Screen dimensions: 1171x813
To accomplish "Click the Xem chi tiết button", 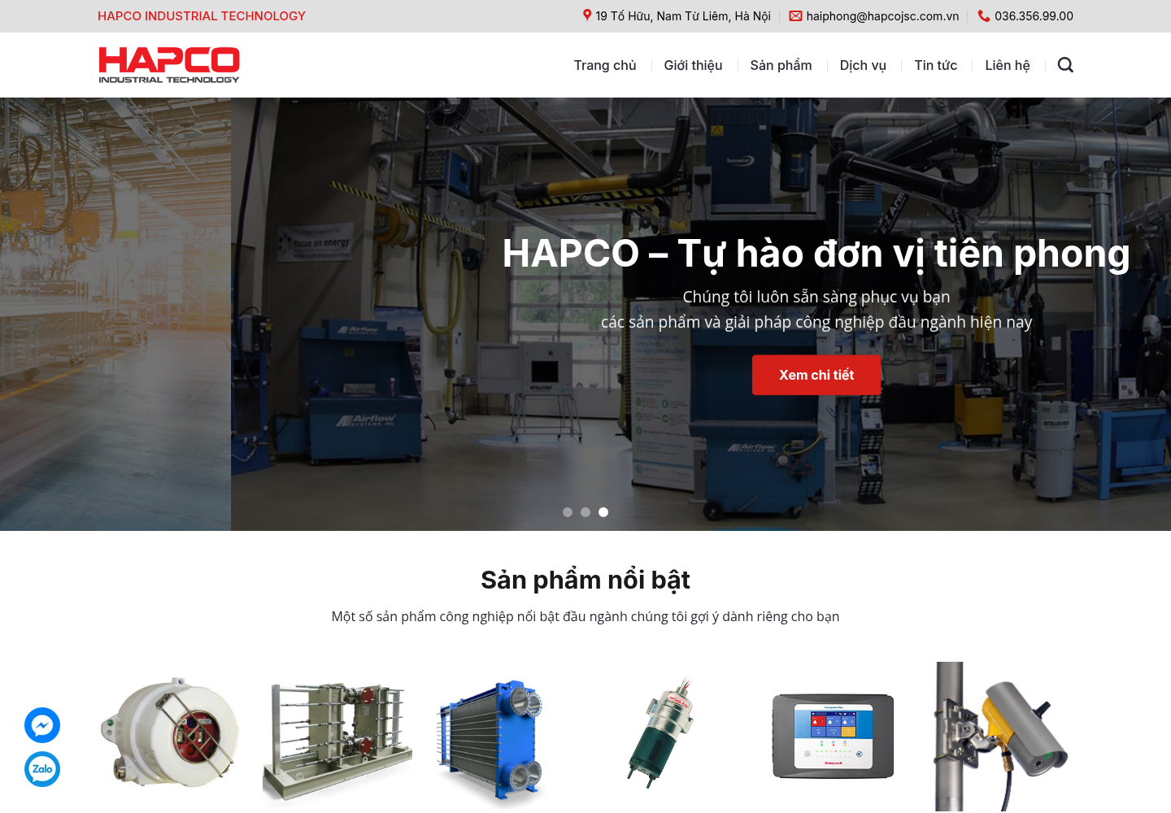I will click(x=816, y=375).
